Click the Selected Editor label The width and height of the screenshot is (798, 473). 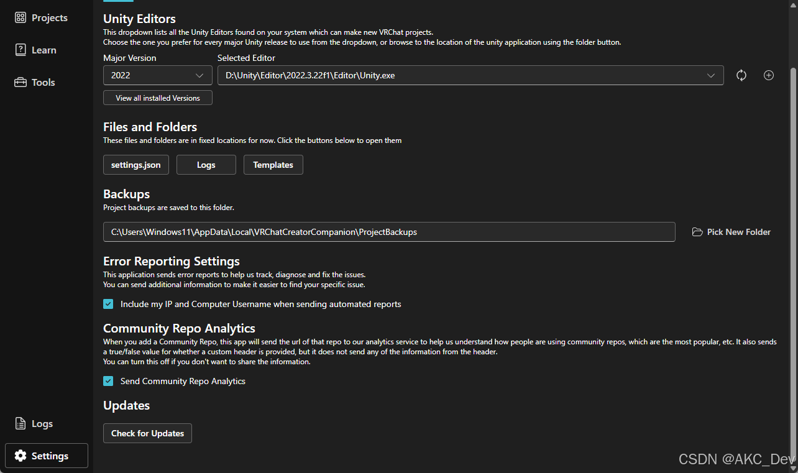point(246,58)
